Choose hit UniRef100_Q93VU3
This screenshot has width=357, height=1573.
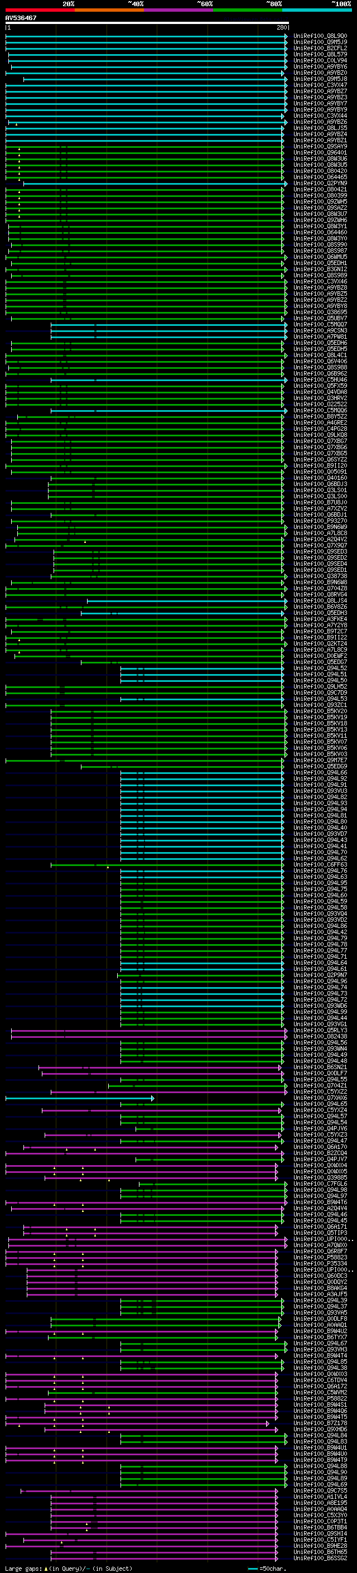[320, 791]
